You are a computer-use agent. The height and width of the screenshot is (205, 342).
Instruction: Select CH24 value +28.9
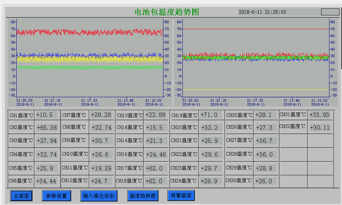211,181
